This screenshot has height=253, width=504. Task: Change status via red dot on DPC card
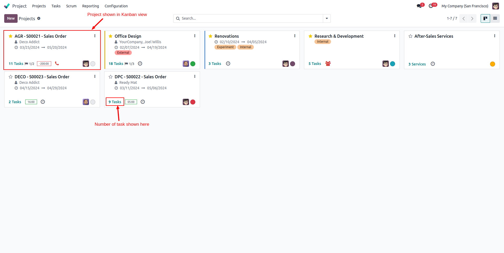click(193, 102)
